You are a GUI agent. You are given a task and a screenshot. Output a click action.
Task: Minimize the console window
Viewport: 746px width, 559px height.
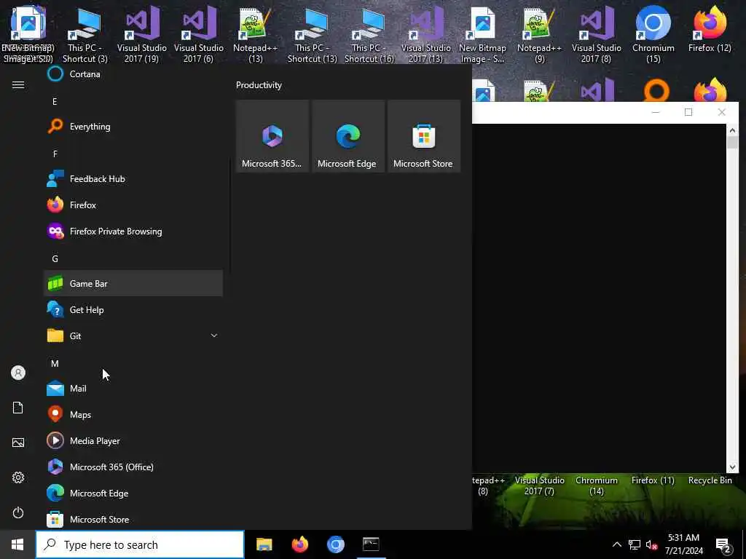(x=655, y=112)
